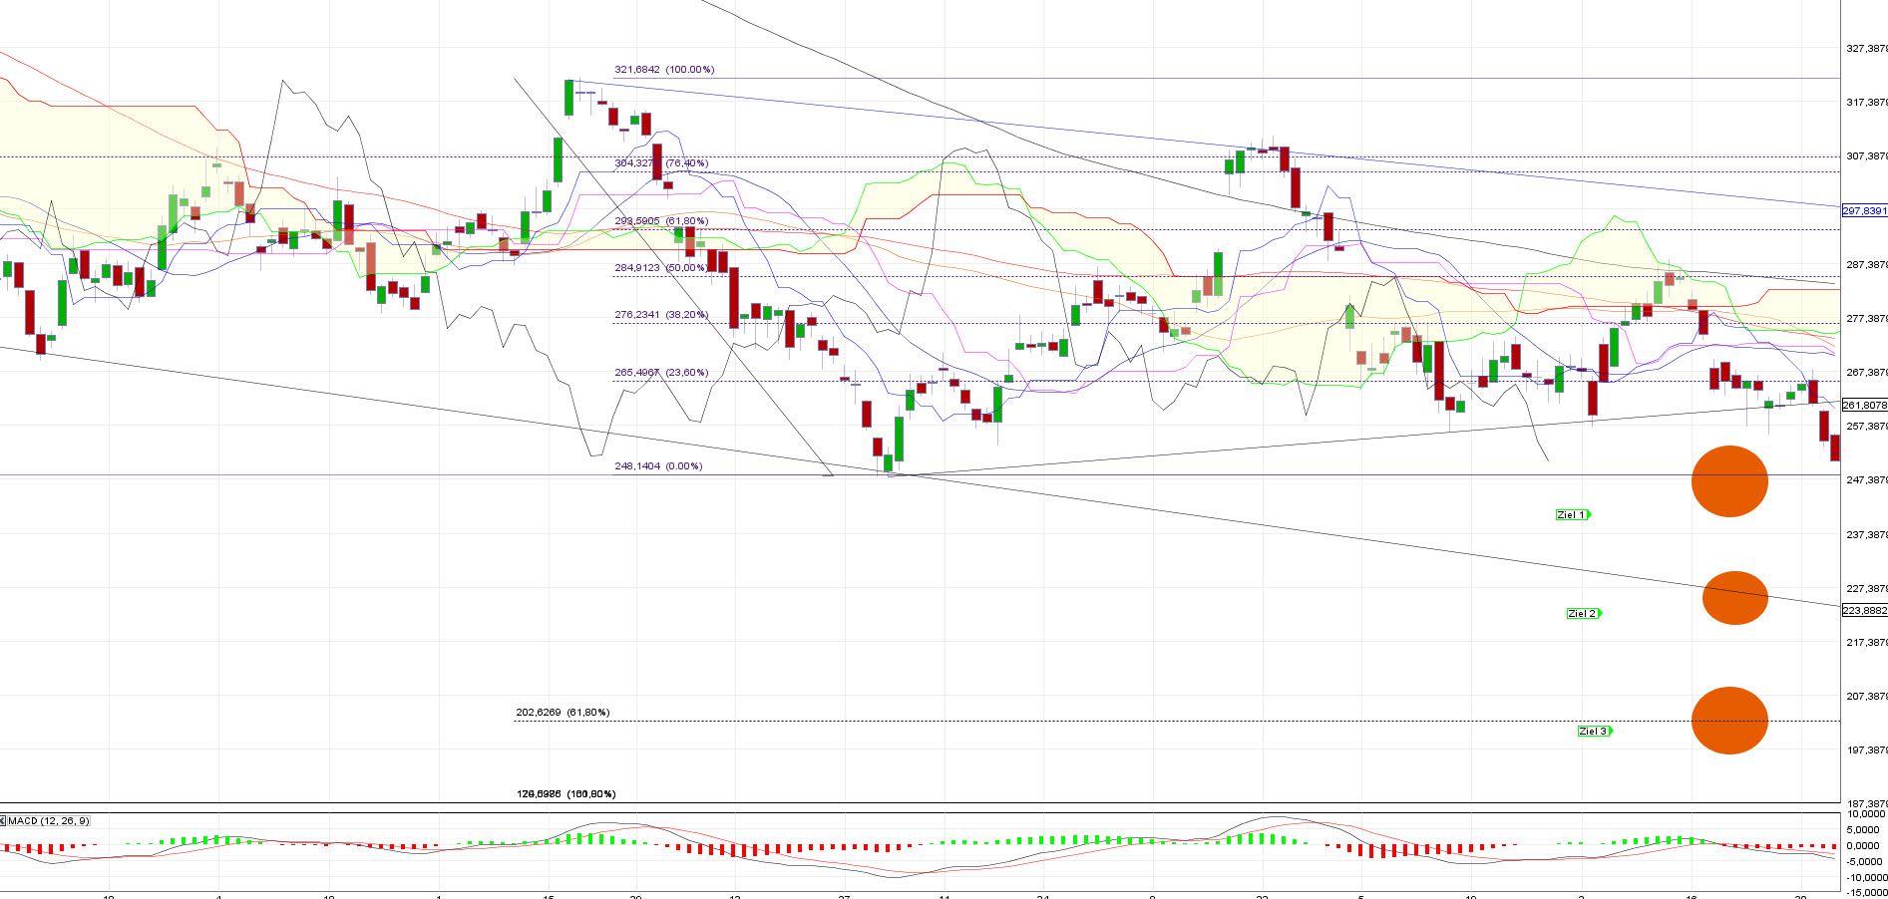Click the 261,8078 price tag on axis
The height and width of the screenshot is (899, 1888).
1863,406
